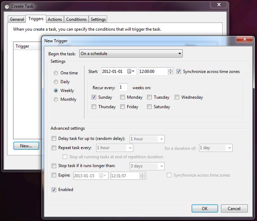Confirm the trigger with OK
The height and width of the screenshot is (221, 257).
pos(205,209)
